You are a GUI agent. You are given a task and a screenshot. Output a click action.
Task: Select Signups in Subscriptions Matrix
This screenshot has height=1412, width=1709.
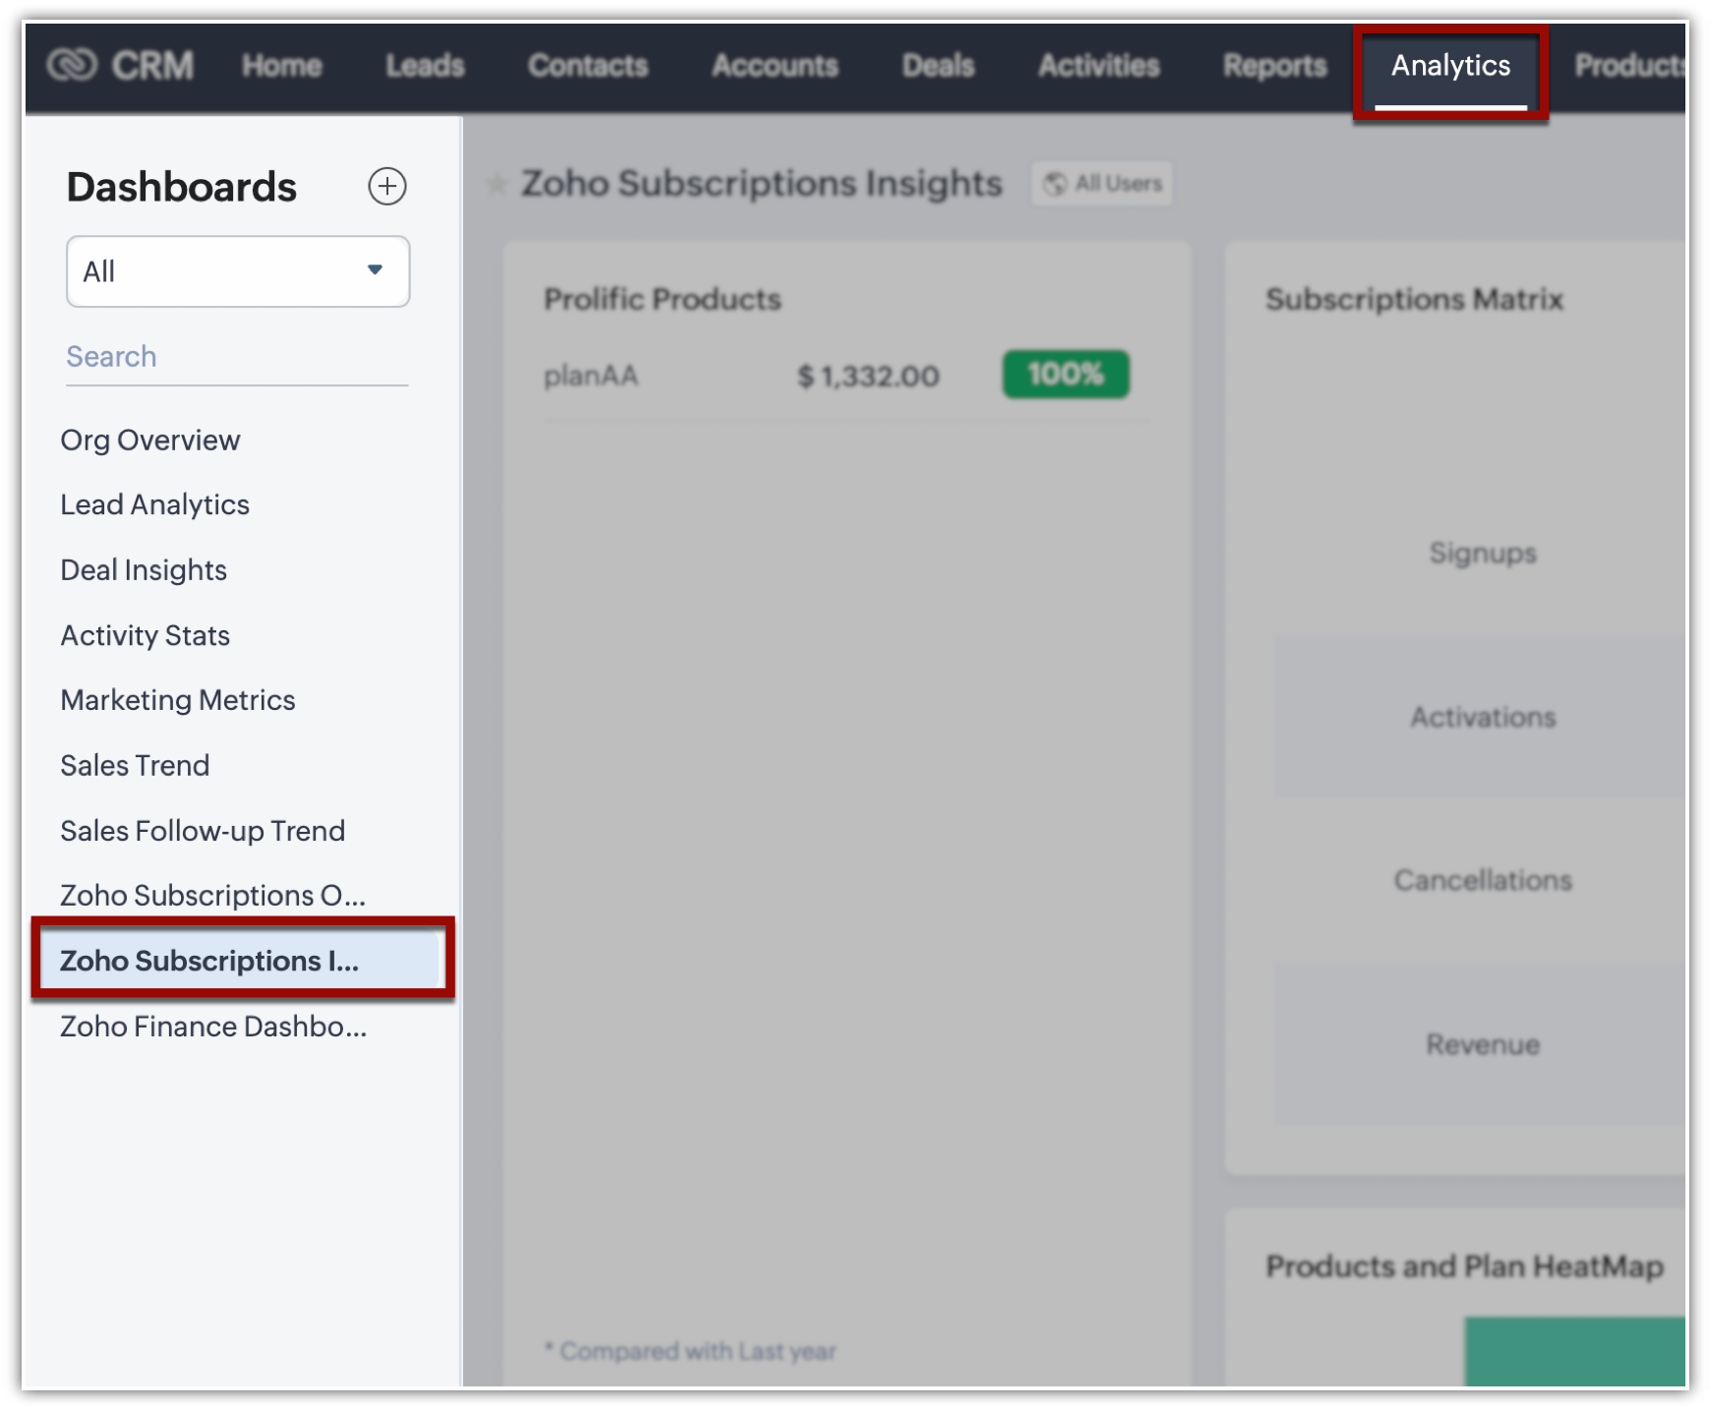tap(1483, 554)
